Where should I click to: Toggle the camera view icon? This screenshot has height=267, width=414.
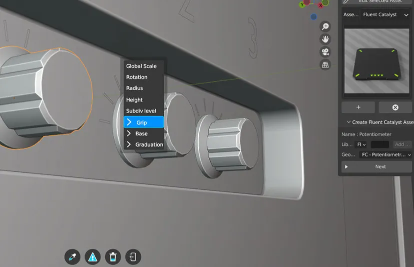tap(325, 52)
